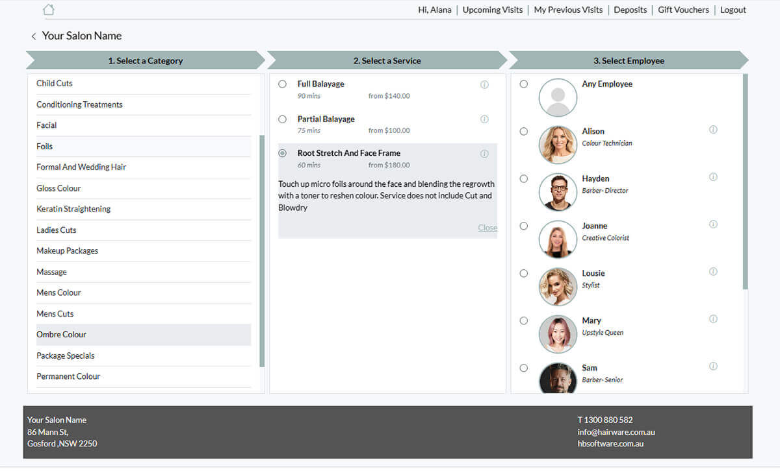Show info for employee Hayden
The image size is (780, 471).
713,177
